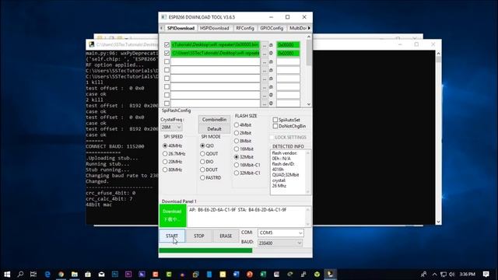Open the RFConfig tab
The height and width of the screenshot is (280, 498).
245,28
